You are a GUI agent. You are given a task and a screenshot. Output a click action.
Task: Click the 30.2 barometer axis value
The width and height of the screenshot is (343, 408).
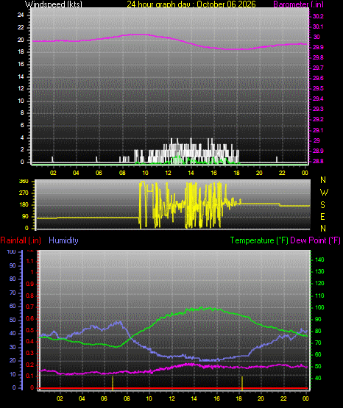tap(318, 16)
